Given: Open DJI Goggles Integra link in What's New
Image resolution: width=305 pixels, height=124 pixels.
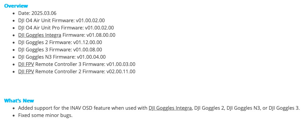Looking at the screenshot, I should tap(170, 108).
